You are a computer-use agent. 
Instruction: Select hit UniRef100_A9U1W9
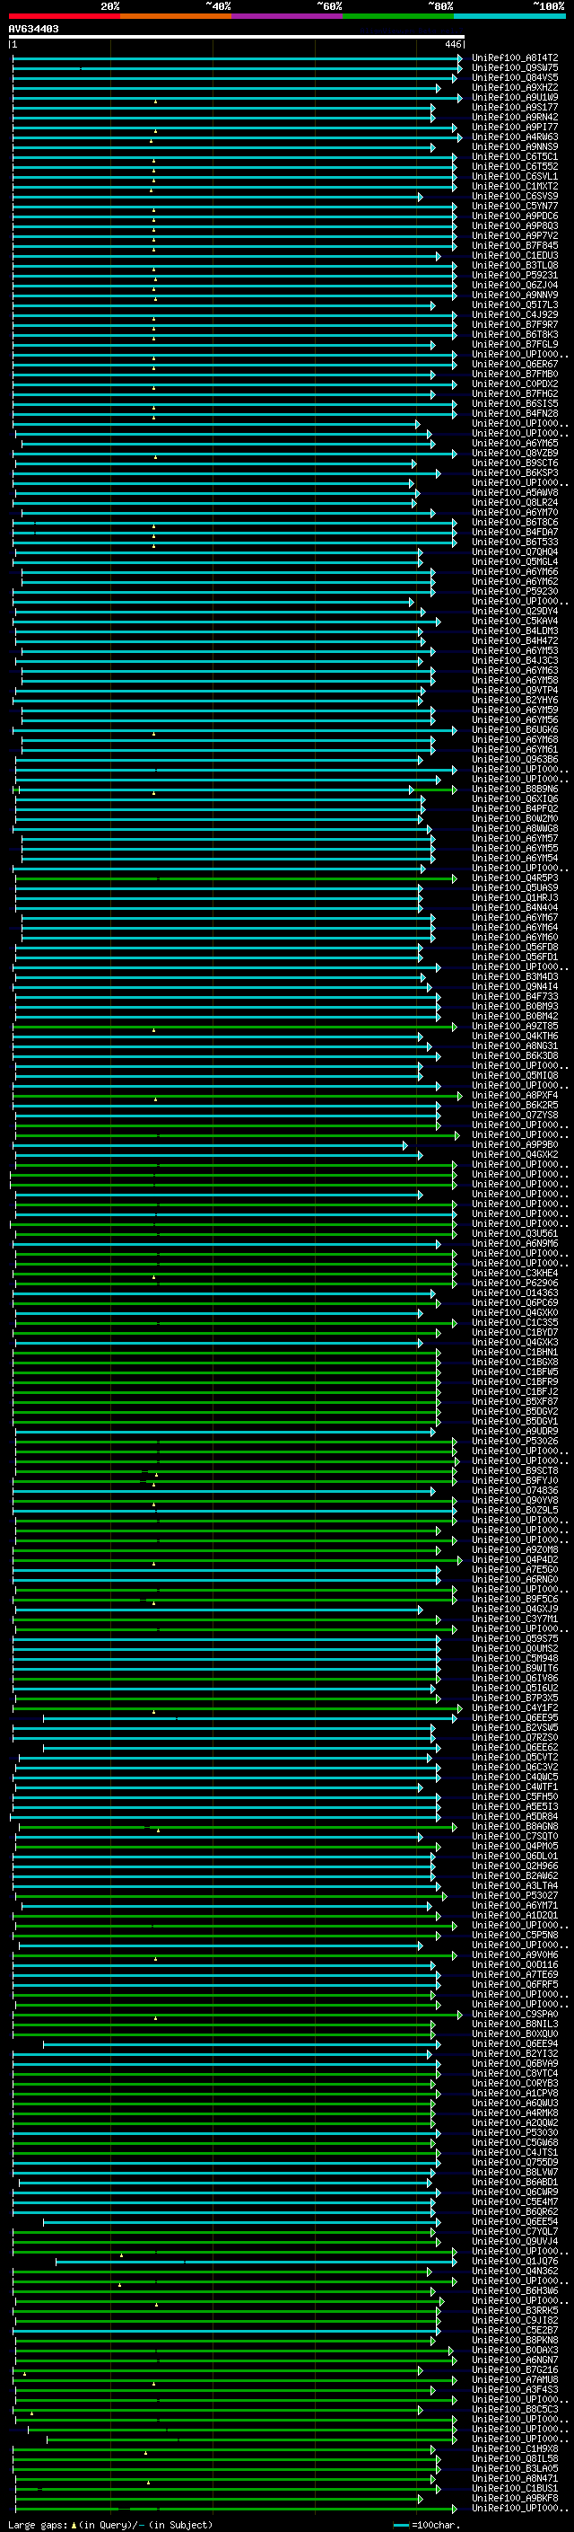[515, 97]
